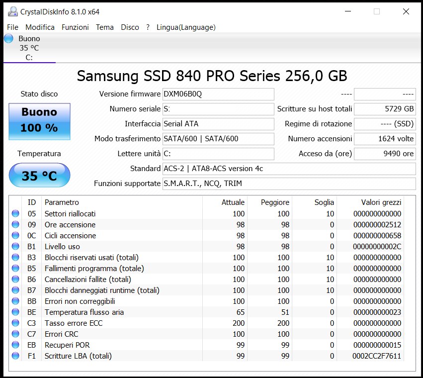The height and width of the screenshot is (378, 423).
Task: Select 'Recuperi POR' parameter text
Action: (x=67, y=345)
